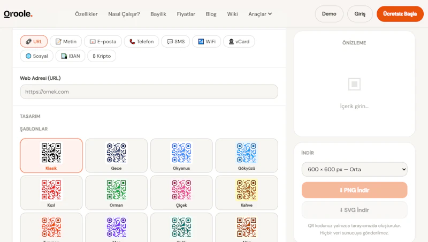The width and height of the screenshot is (428, 242).
Task: Open the Özellikler menu item
Action: (x=86, y=14)
